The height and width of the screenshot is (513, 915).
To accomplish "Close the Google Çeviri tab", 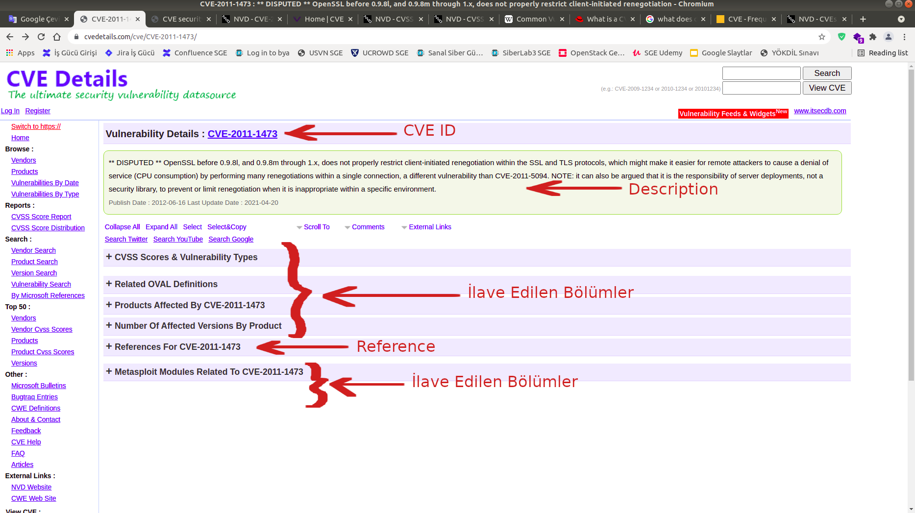I will 67,19.
